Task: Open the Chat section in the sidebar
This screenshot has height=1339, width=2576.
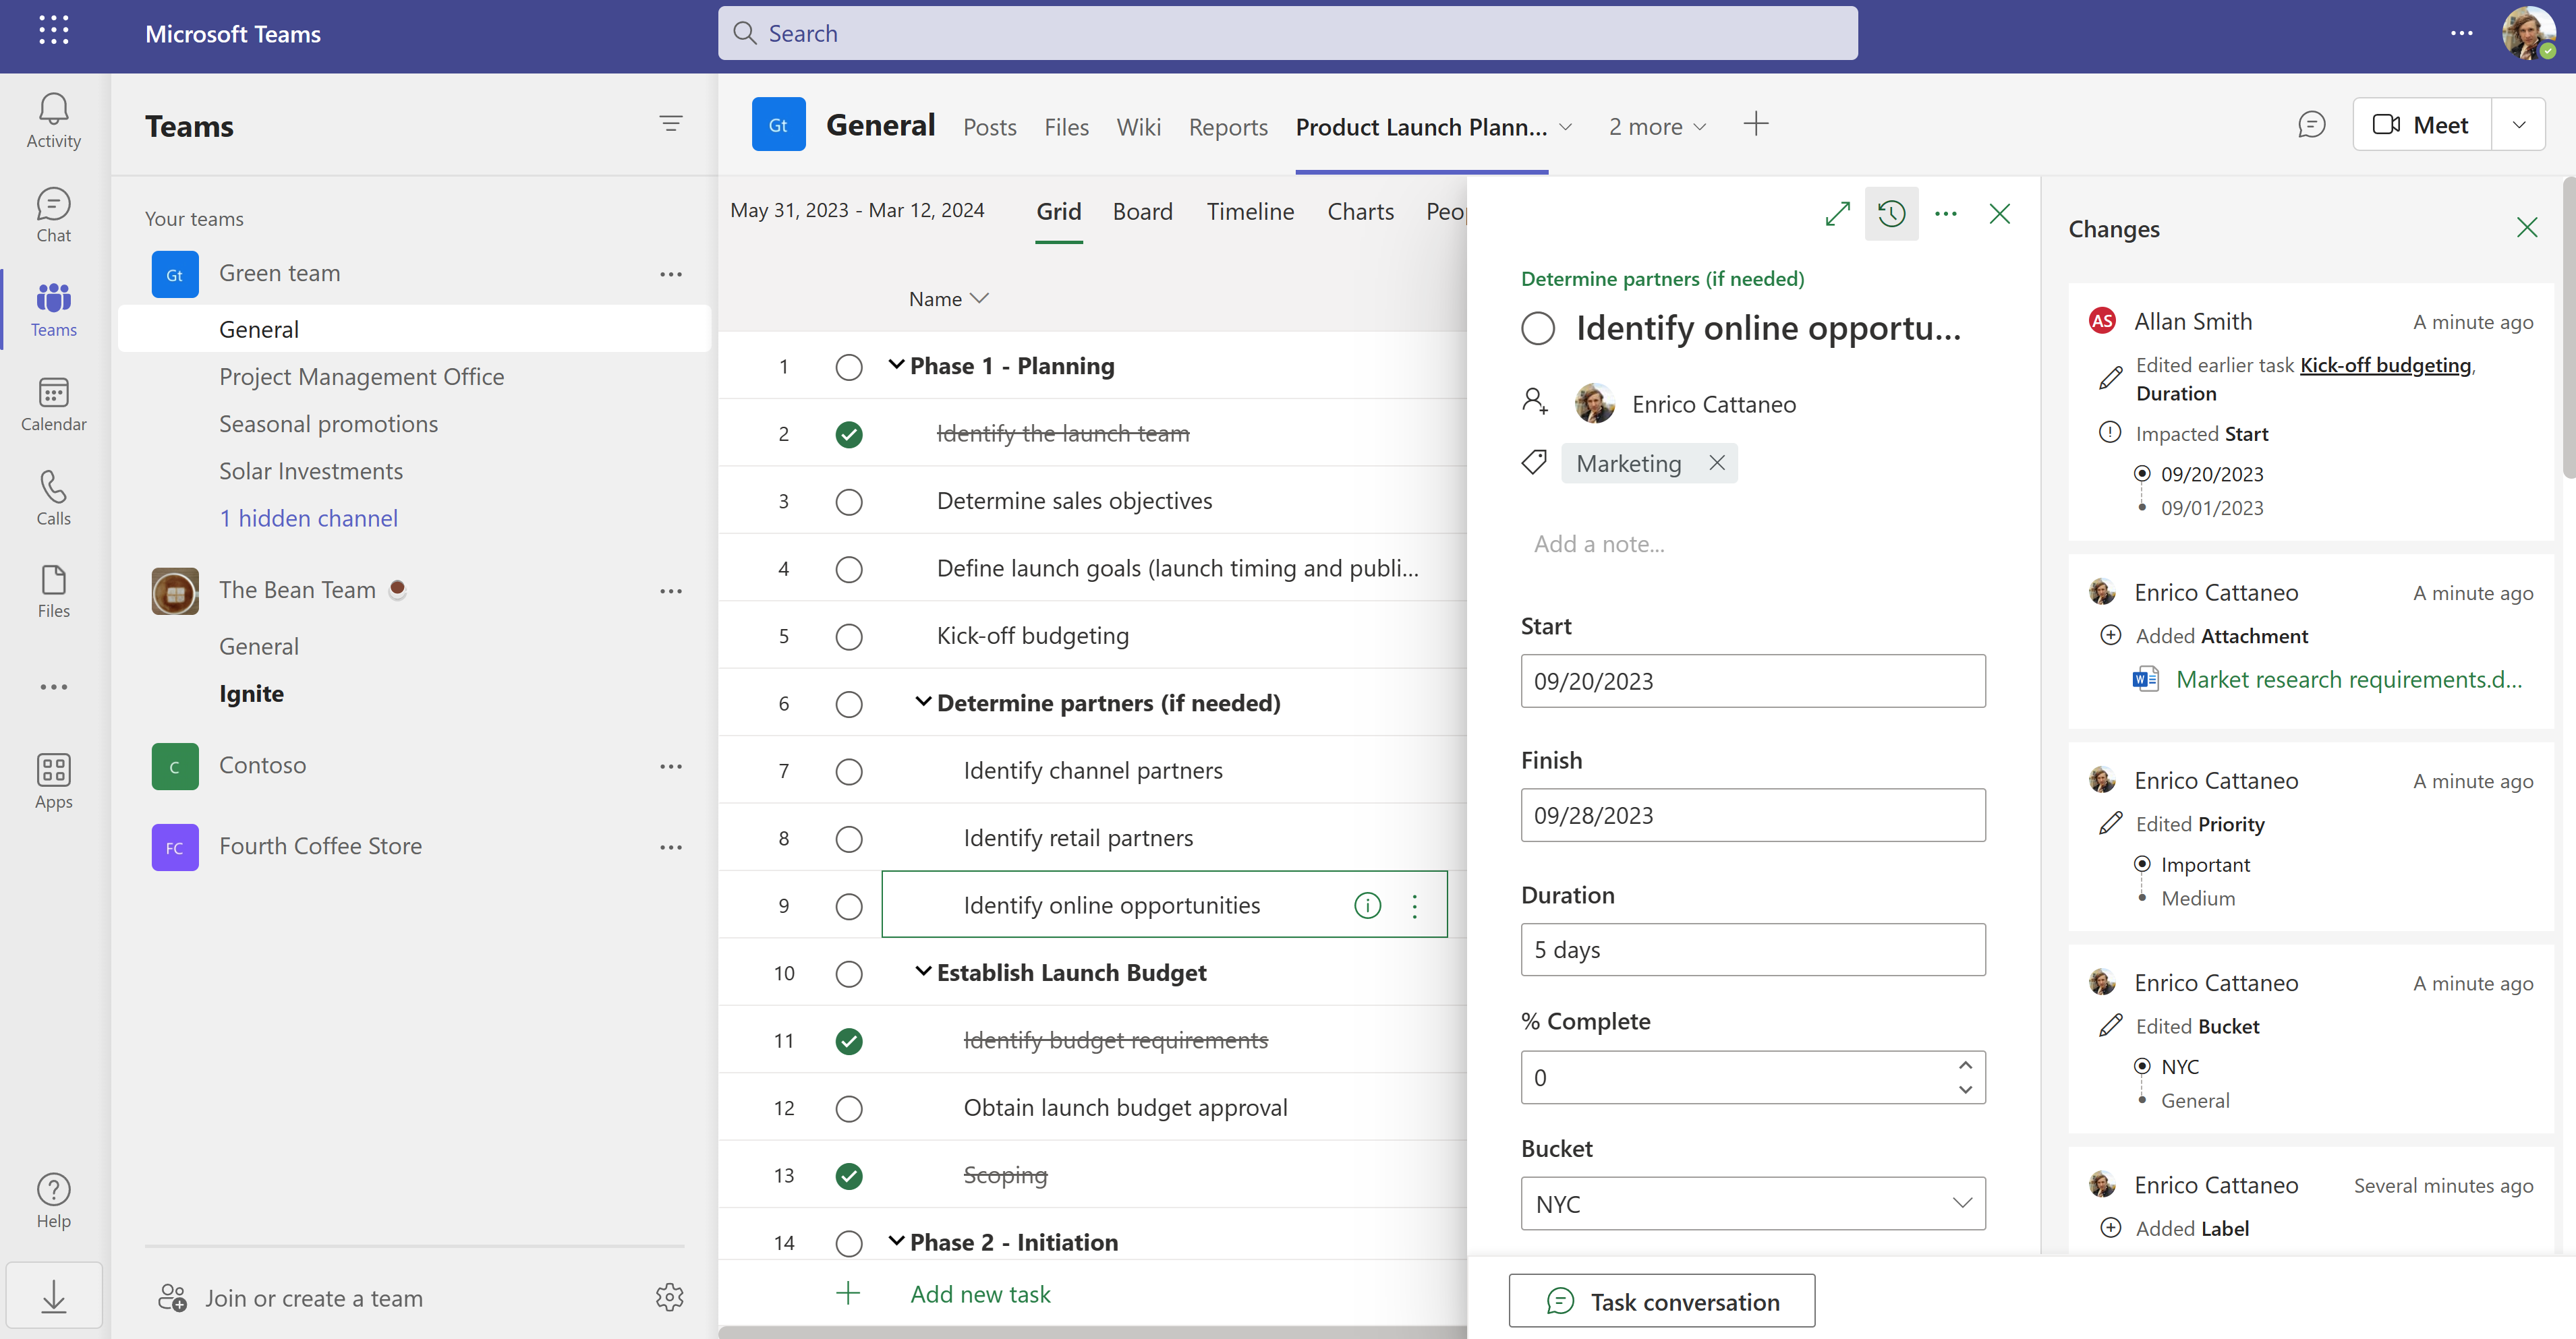Action: tap(53, 213)
